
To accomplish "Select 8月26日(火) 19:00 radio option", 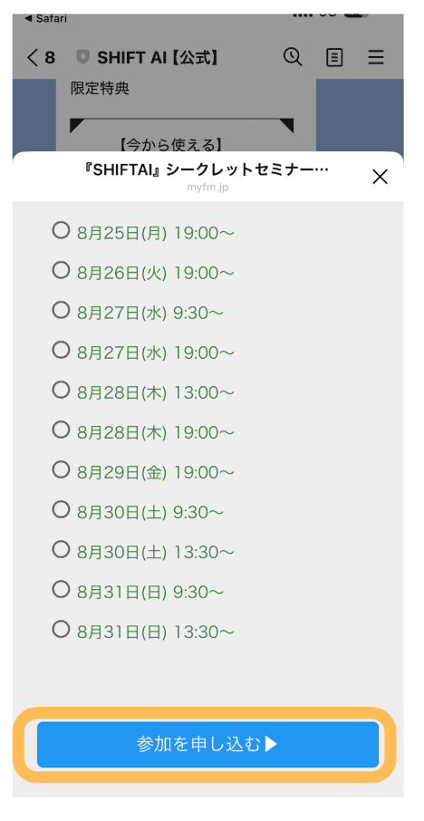I will pos(61,271).
